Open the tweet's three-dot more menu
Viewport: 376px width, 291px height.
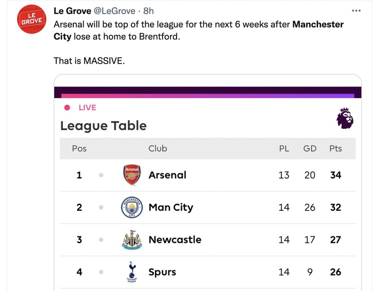point(356,11)
